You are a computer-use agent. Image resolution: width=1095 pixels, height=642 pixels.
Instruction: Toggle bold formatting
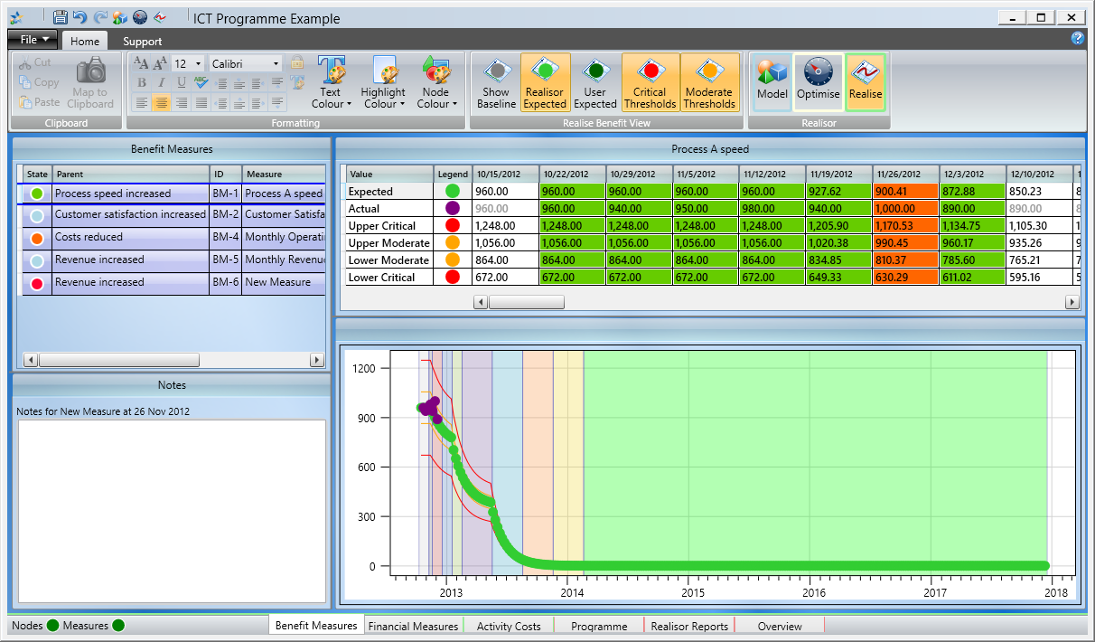(x=142, y=82)
